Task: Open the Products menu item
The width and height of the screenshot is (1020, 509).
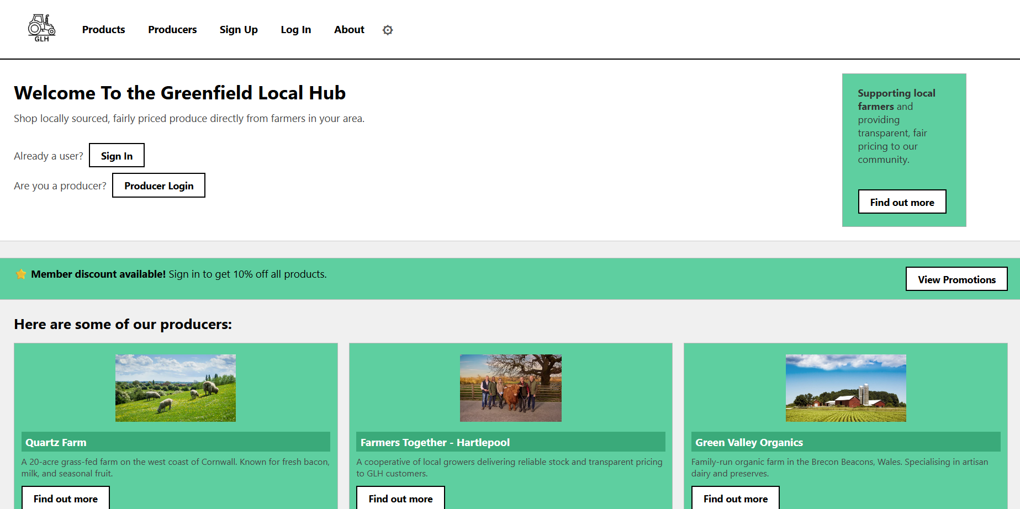Action: tap(104, 30)
